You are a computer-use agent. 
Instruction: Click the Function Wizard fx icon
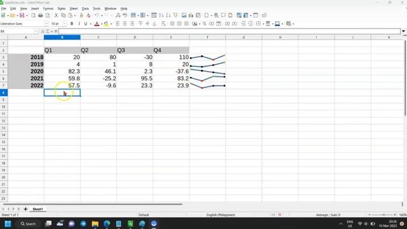(x=43, y=31)
